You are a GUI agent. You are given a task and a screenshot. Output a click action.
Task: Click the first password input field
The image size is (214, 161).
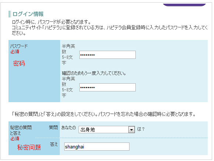(107, 55)
